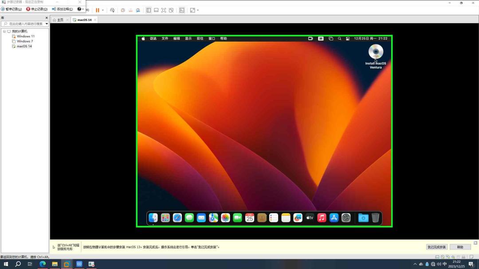
Task: Click the 我已完成安装 button
Action: point(437,246)
